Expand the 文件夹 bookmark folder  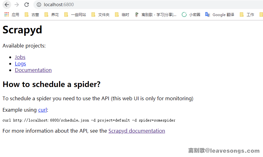pos(100,14)
